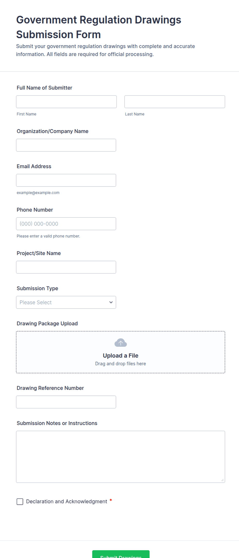This screenshot has width=239, height=558.
Task: Click the Drag and drop files here area
Action: click(x=121, y=363)
